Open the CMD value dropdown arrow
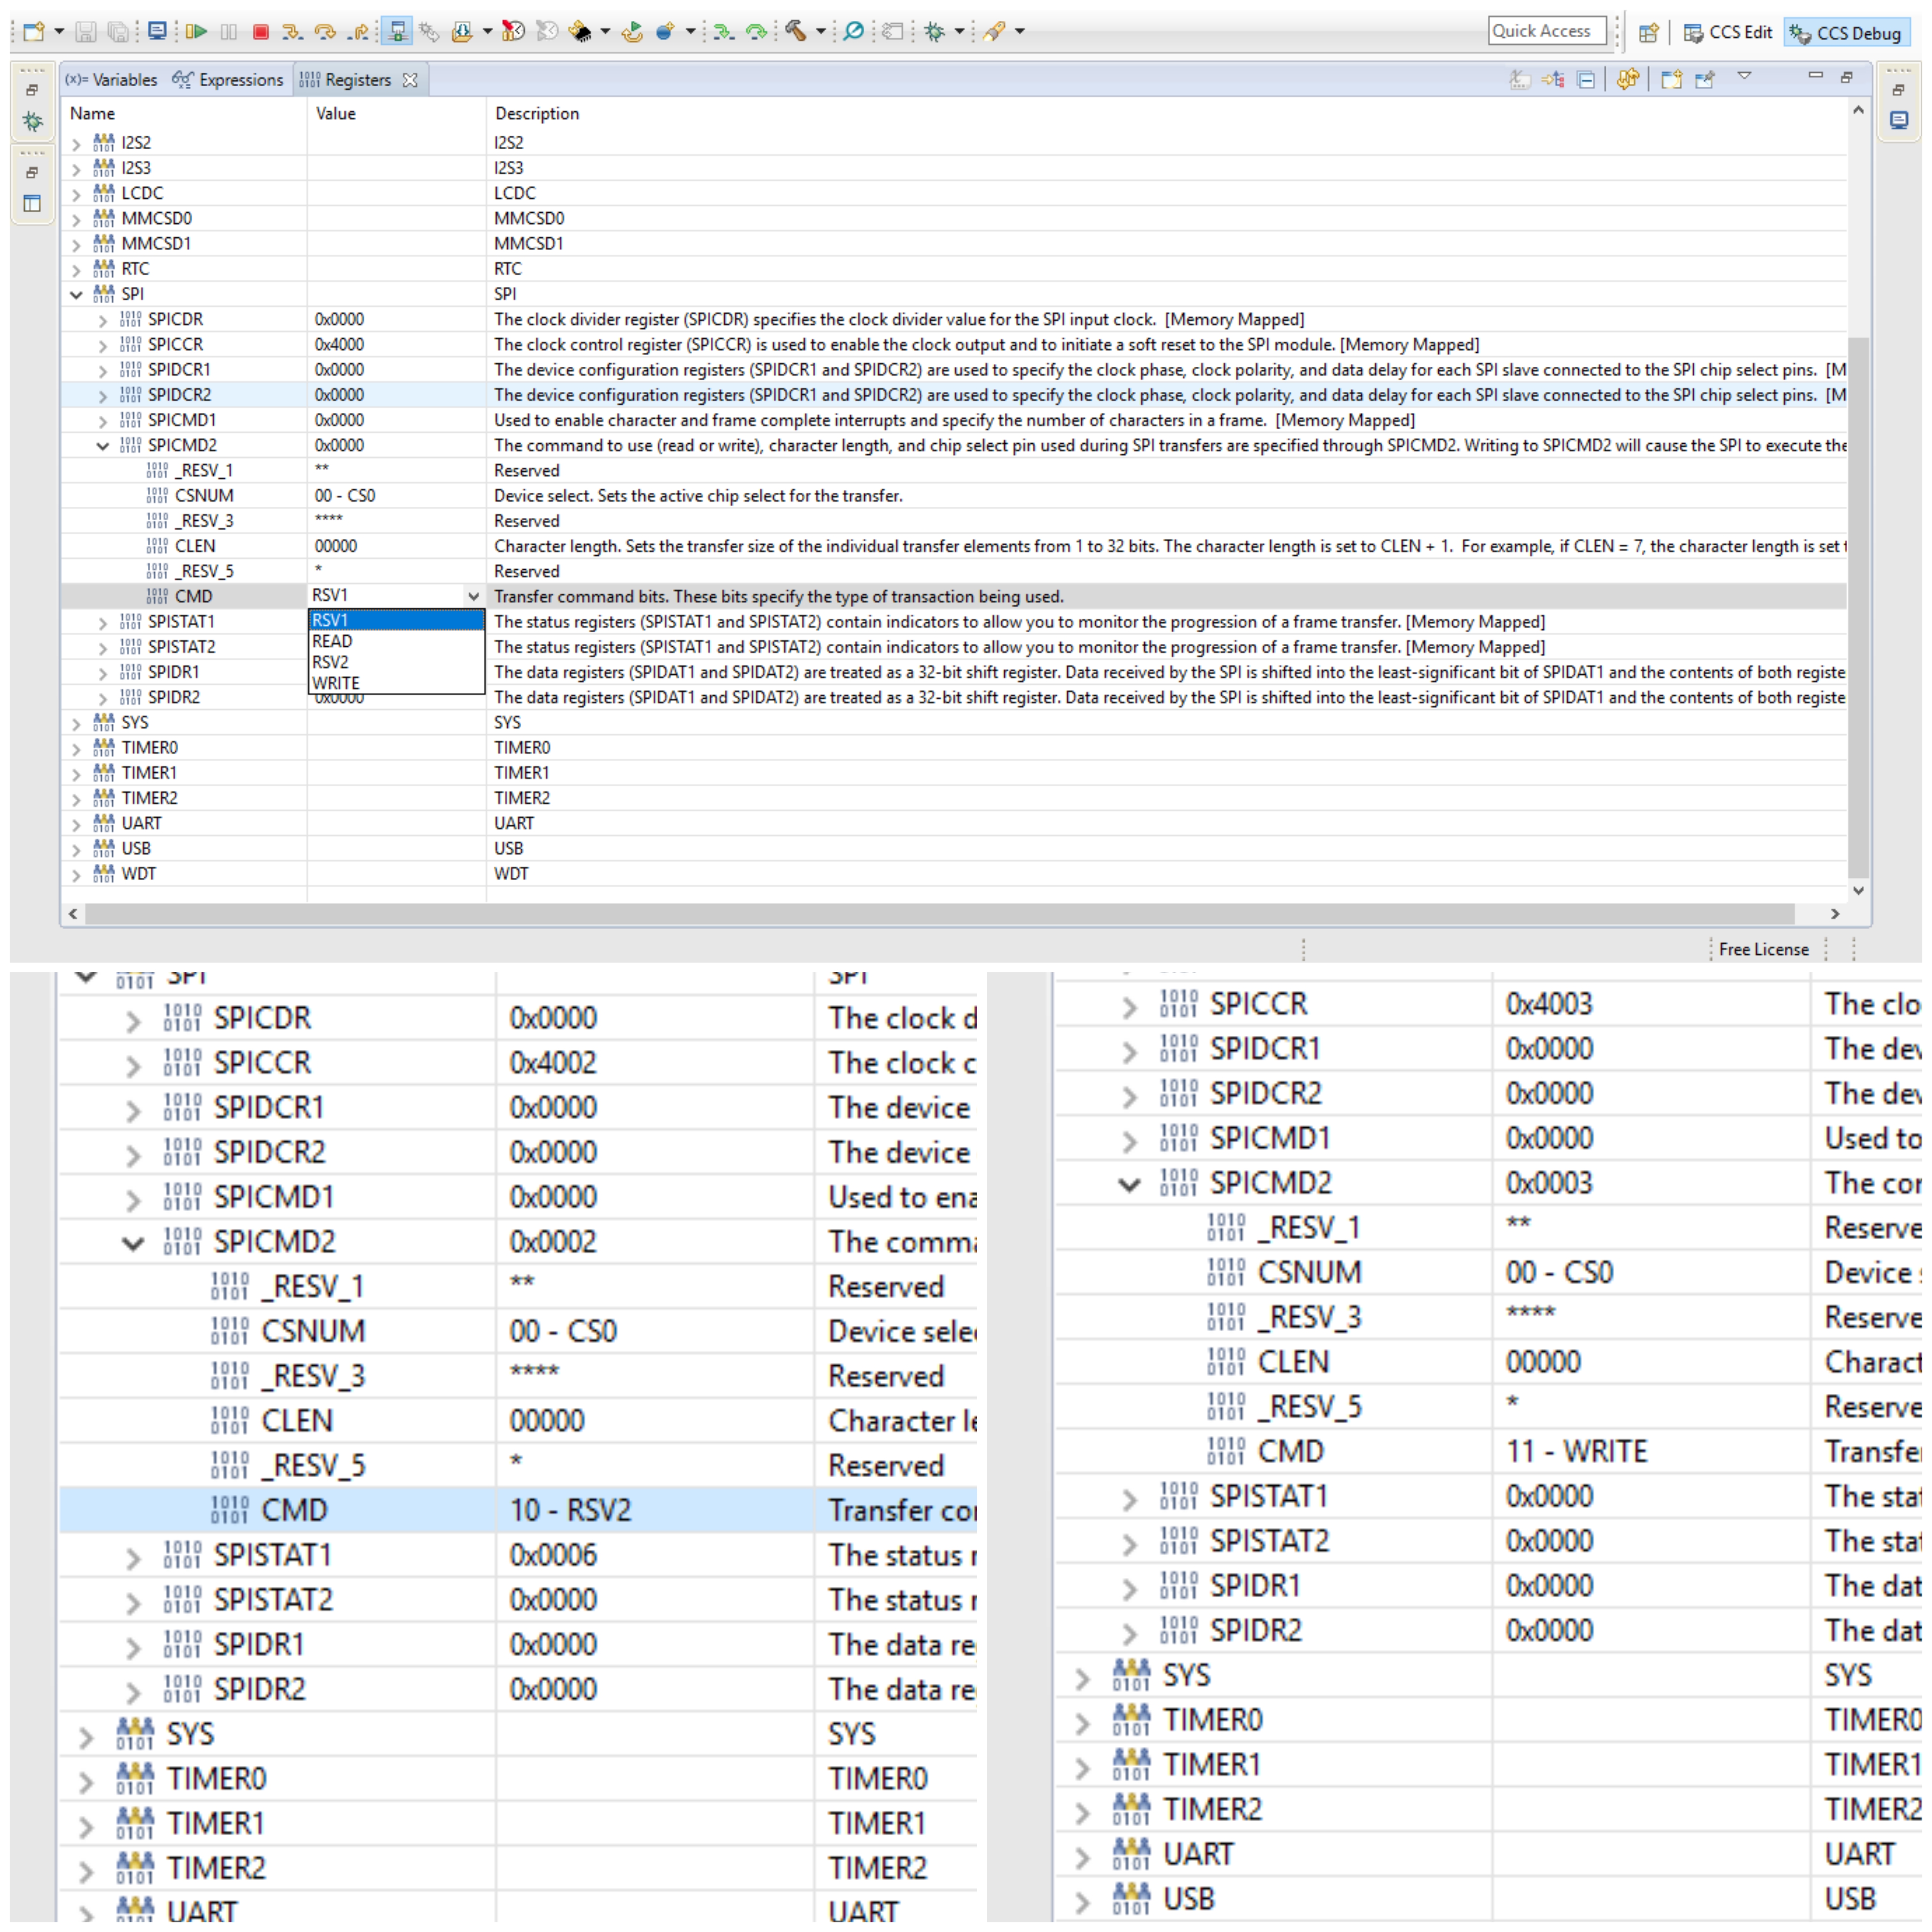Screen dimensions: 1932x1932 [473, 596]
